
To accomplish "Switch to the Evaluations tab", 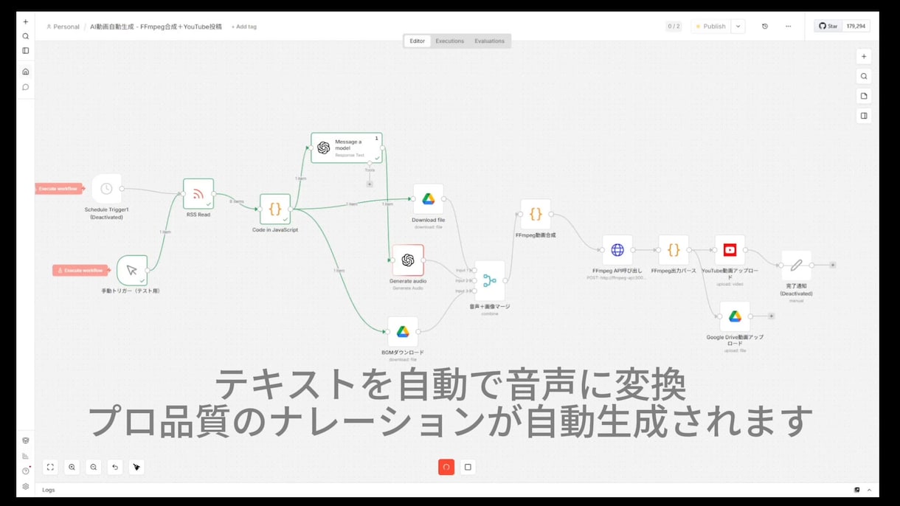I will 490,41.
